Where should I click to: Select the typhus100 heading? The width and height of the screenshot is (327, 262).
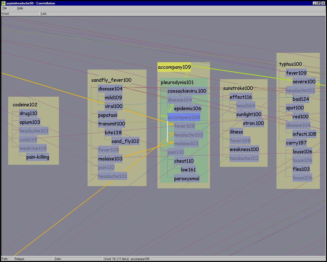click(290, 64)
